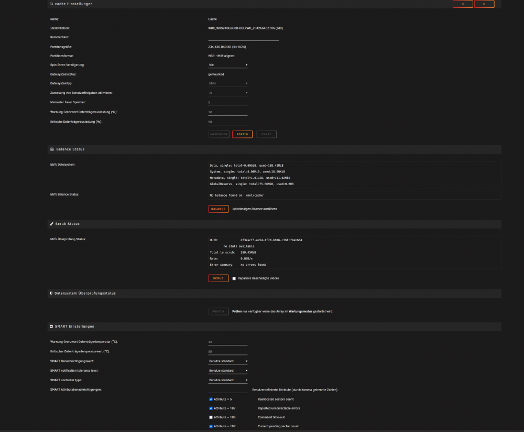The height and width of the screenshot is (432, 524).
Task: Open SMART notification tolerance level dropdown
Action: tap(228, 371)
